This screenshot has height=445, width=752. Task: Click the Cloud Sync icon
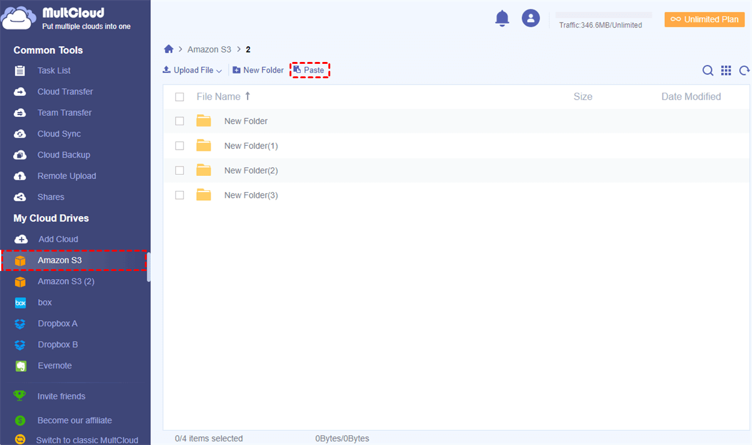click(x=20, y=134)
